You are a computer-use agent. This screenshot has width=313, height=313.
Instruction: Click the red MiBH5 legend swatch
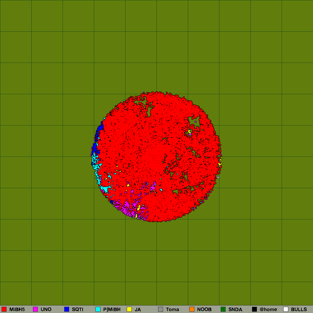coord(4,309)
